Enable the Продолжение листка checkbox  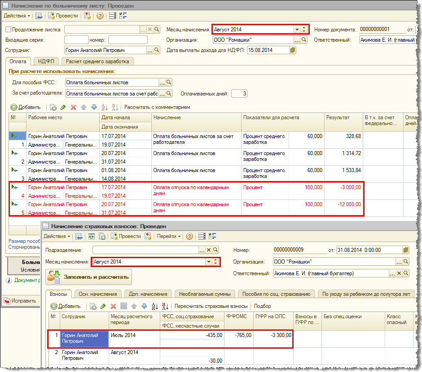9,30
